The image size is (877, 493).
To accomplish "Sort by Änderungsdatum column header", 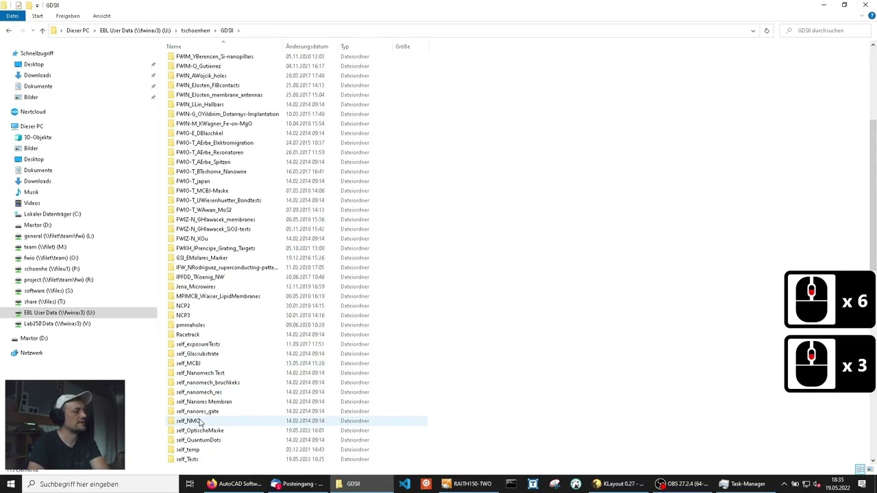I will [x=307, y=47].
